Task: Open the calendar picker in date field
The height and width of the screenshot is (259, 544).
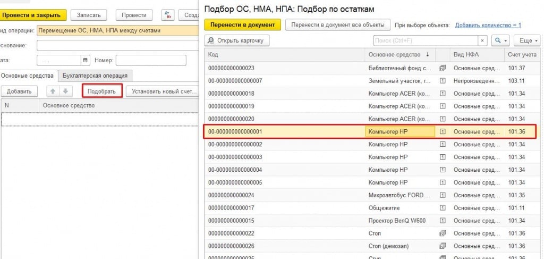Action: pyautogui.click(x=85, y=61)
